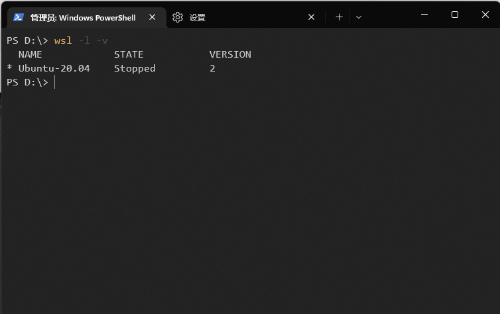
Task: Click the wsl command text
Action: tap(63, 41)
